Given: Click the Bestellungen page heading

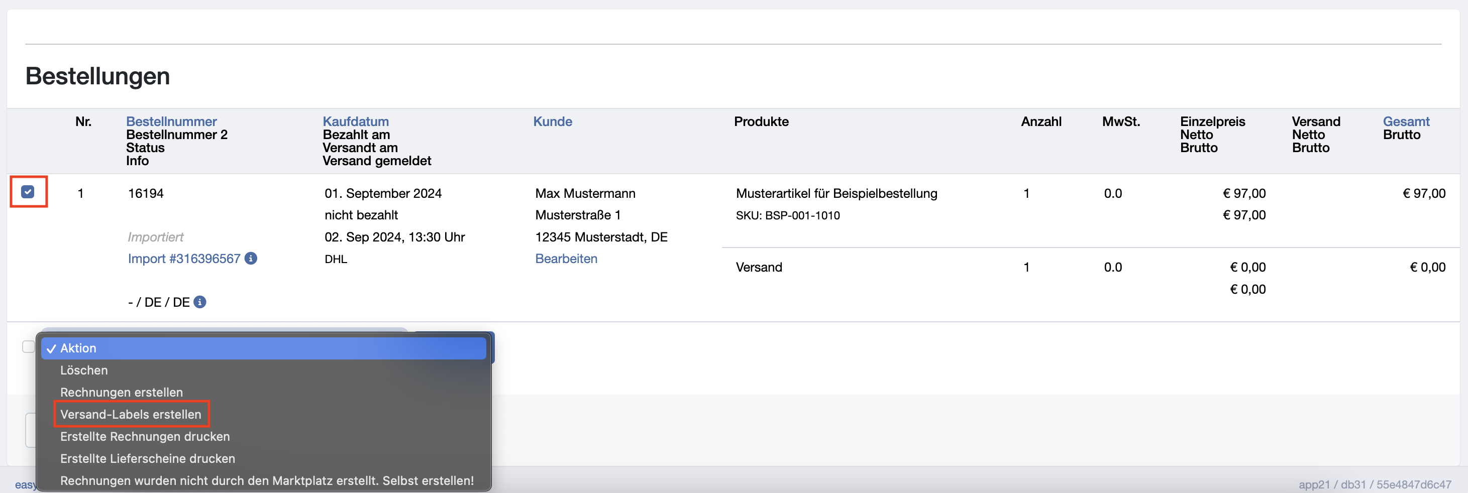Looking at the screenshot, I should [97, 76].
